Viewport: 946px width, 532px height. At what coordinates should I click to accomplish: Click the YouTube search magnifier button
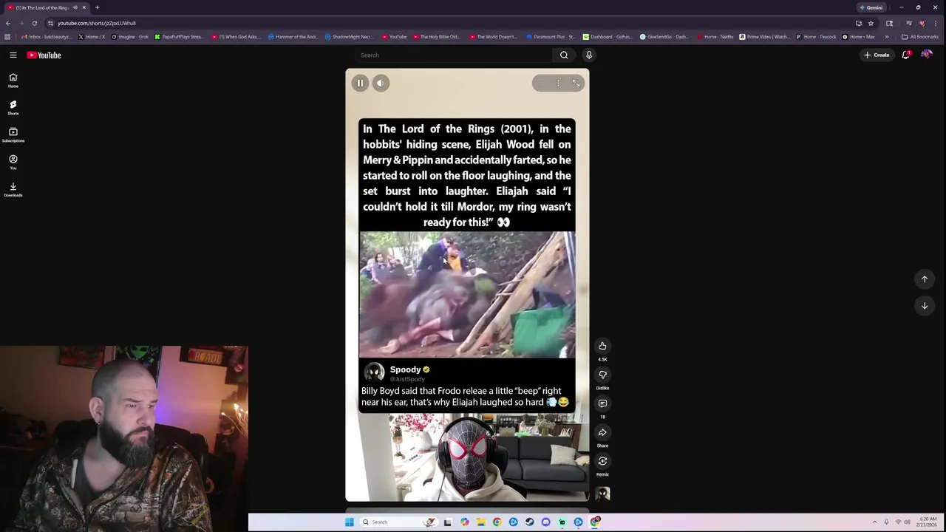click(564, 55)
